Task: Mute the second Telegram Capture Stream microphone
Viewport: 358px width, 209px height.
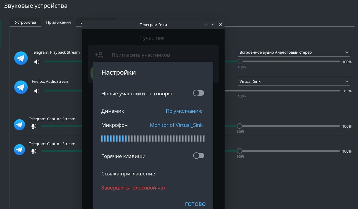Action: pyautogui.click(x=34, y=151)
